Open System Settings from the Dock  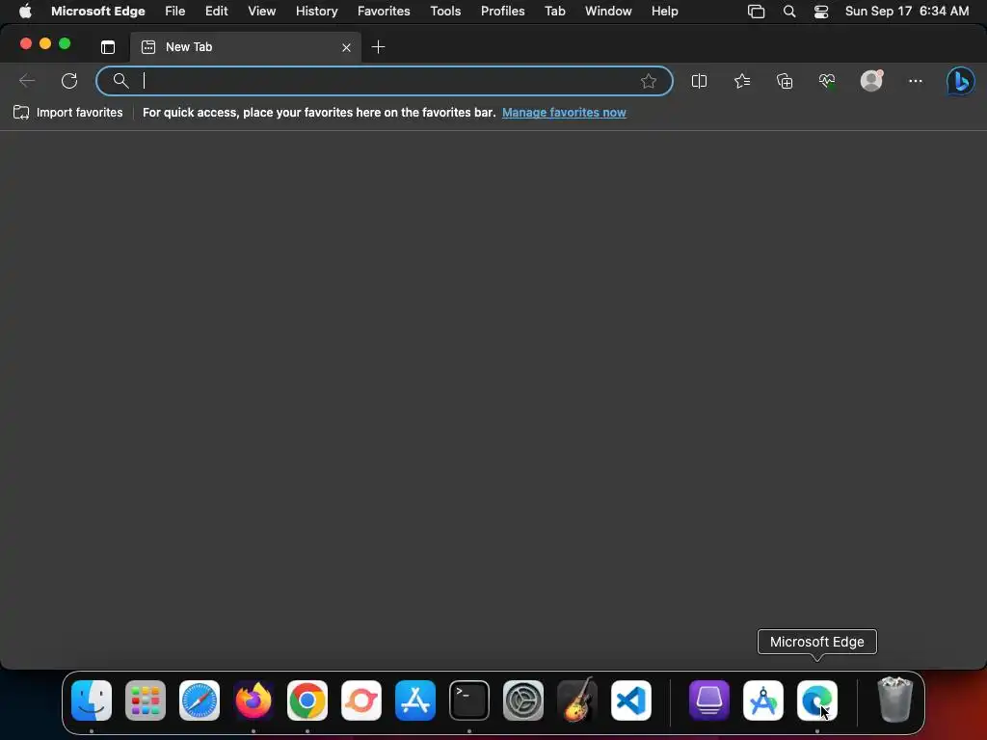click(x=523, y=700)
